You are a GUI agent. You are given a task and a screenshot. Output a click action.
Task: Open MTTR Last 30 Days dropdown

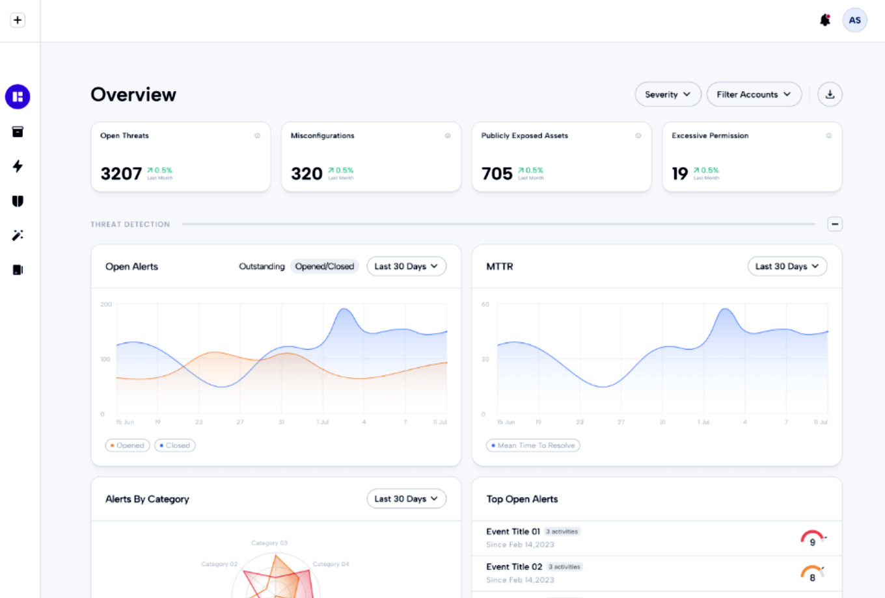tap(787, 266)
